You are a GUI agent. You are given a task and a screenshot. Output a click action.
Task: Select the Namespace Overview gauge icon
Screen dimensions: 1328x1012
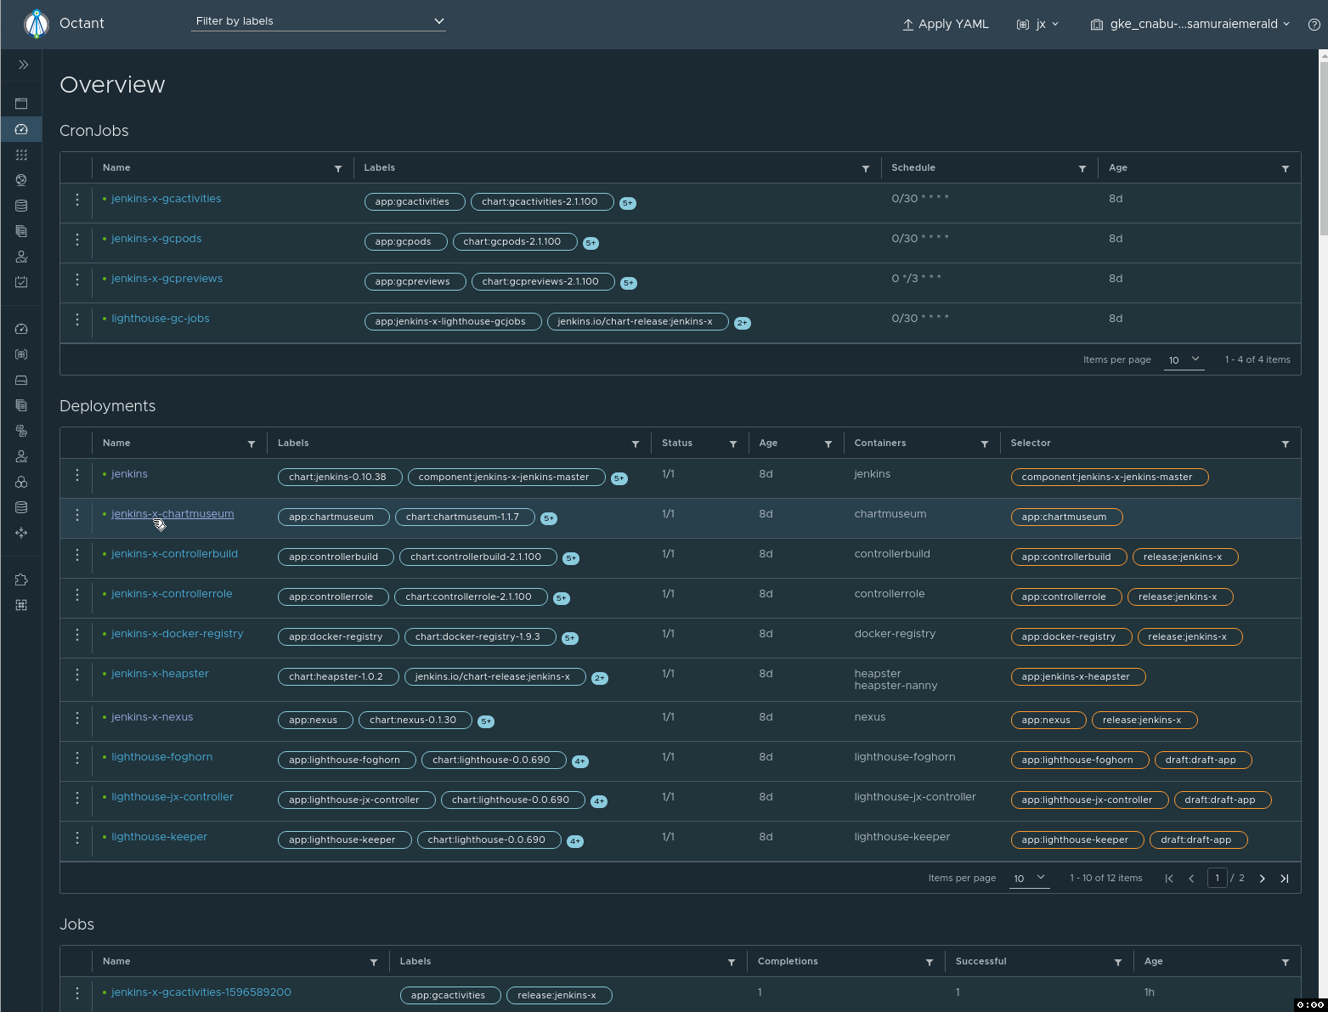(21, 128)
